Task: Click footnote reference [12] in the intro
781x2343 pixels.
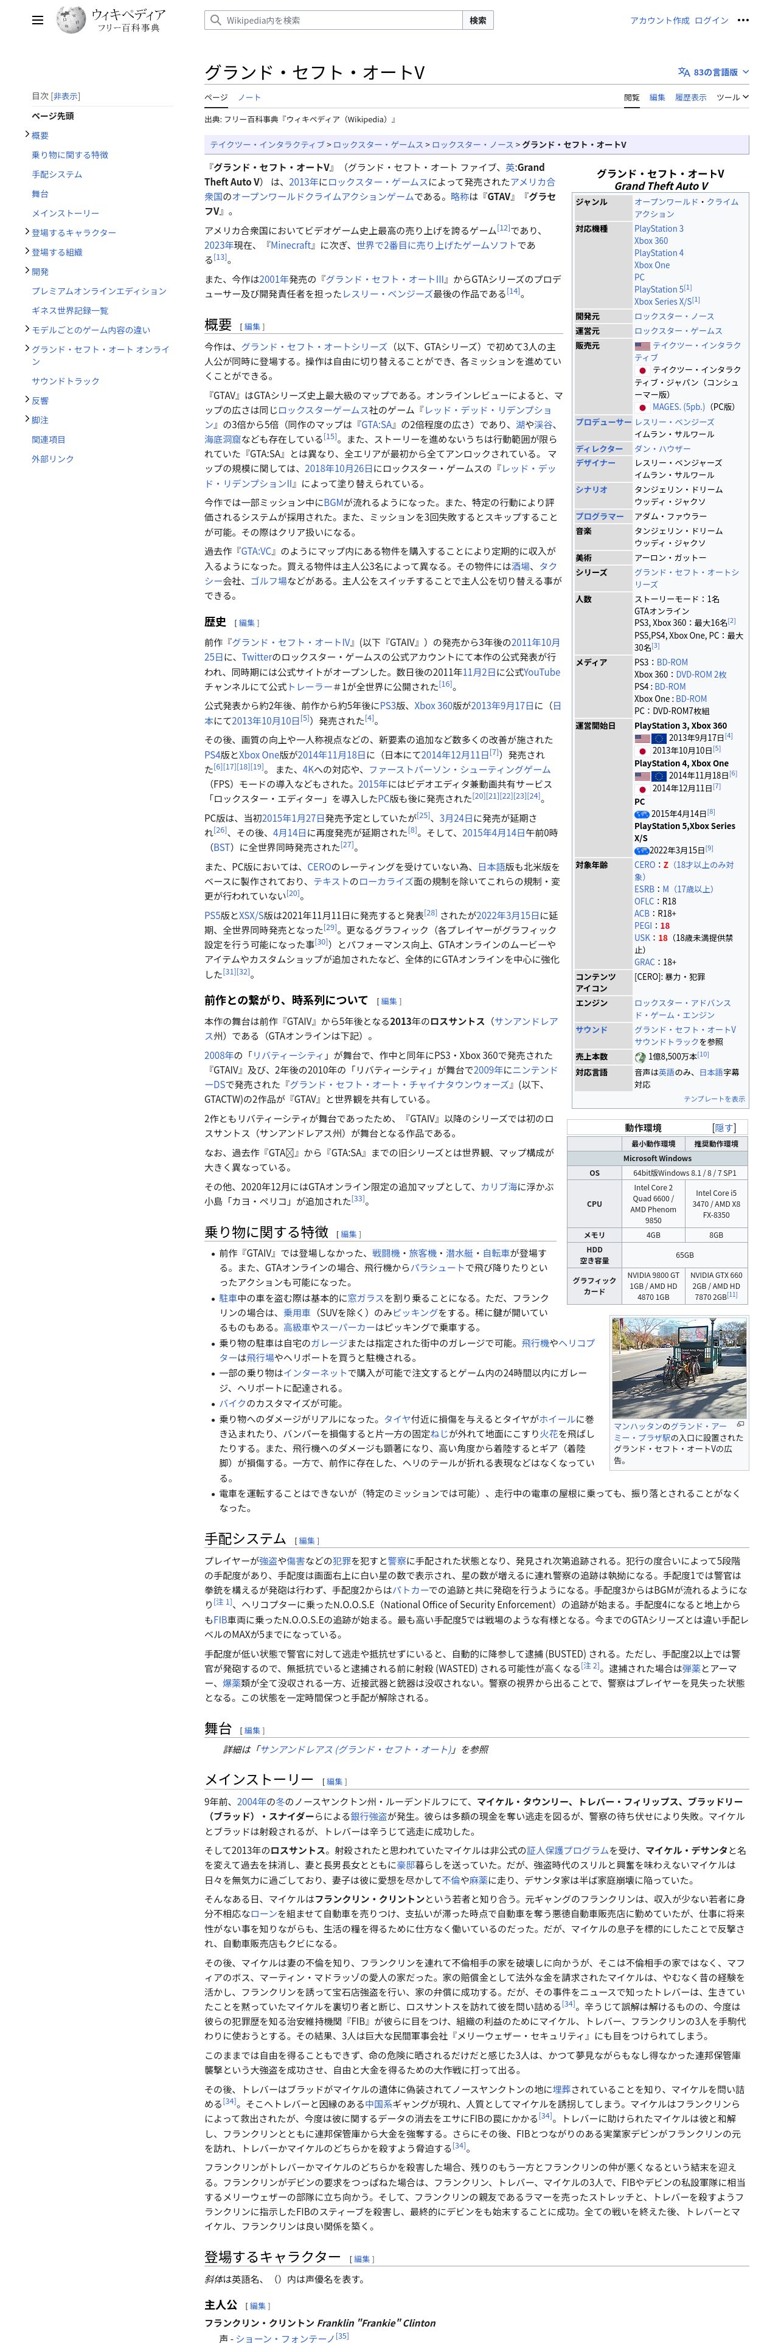Action: [504, 228]
